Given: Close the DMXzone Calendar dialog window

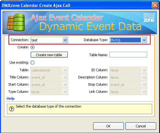Looking at the screenshot, I should pos(155,5).
